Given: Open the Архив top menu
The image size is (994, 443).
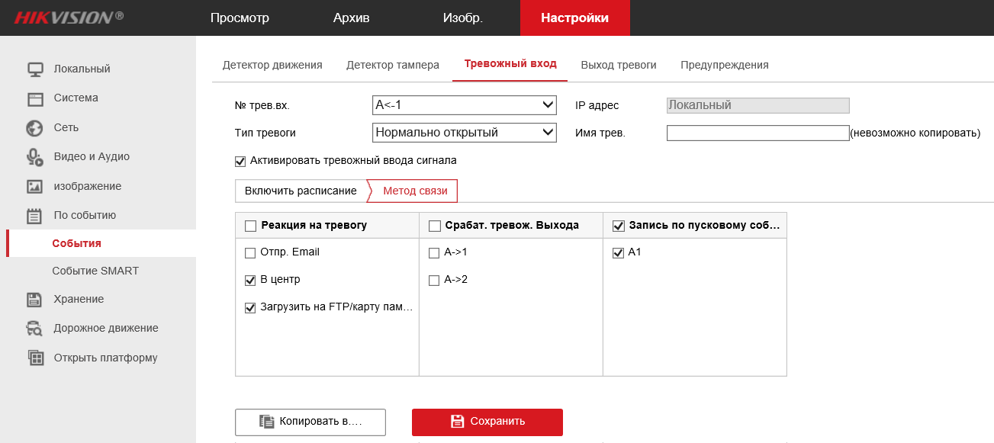Looking at the screenshot, I should click(x=351, y=18).
